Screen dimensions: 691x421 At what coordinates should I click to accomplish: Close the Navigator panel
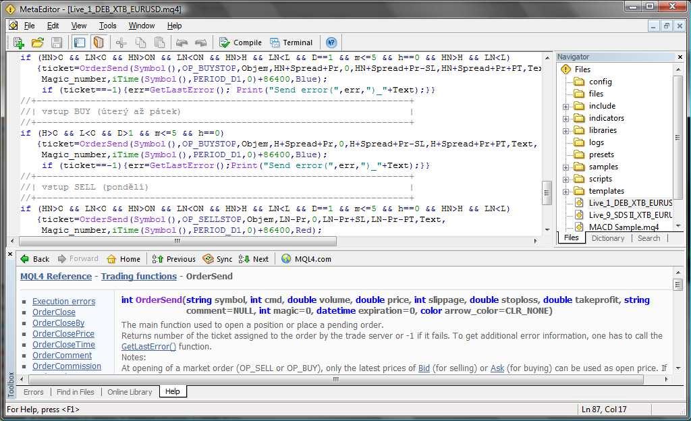(680, 57)
